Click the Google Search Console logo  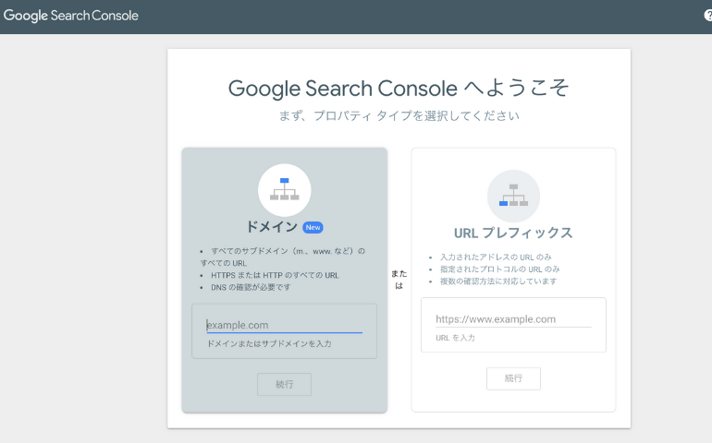tap(71, 16)
